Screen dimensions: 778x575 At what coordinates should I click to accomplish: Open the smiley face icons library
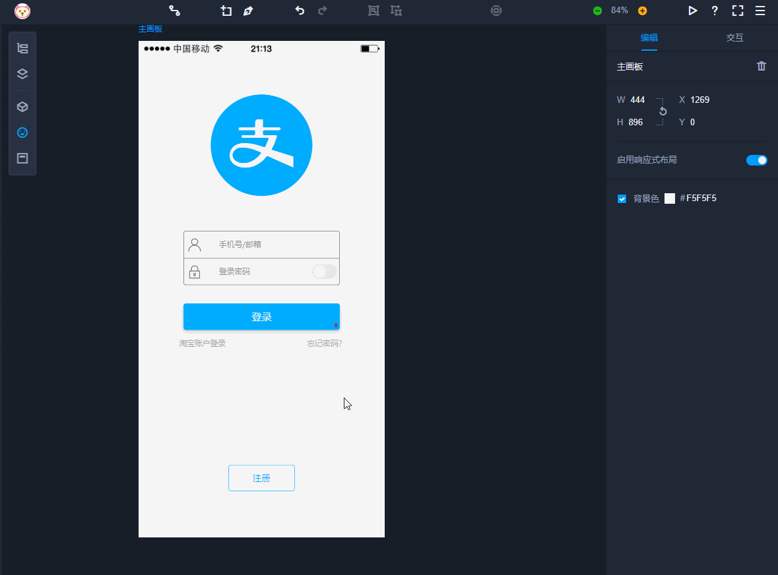coord(22,133)
